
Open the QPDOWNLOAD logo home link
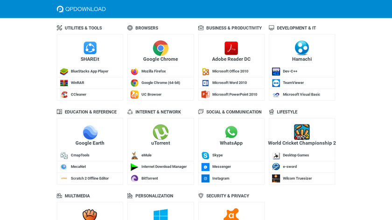(x=81, y=9)
